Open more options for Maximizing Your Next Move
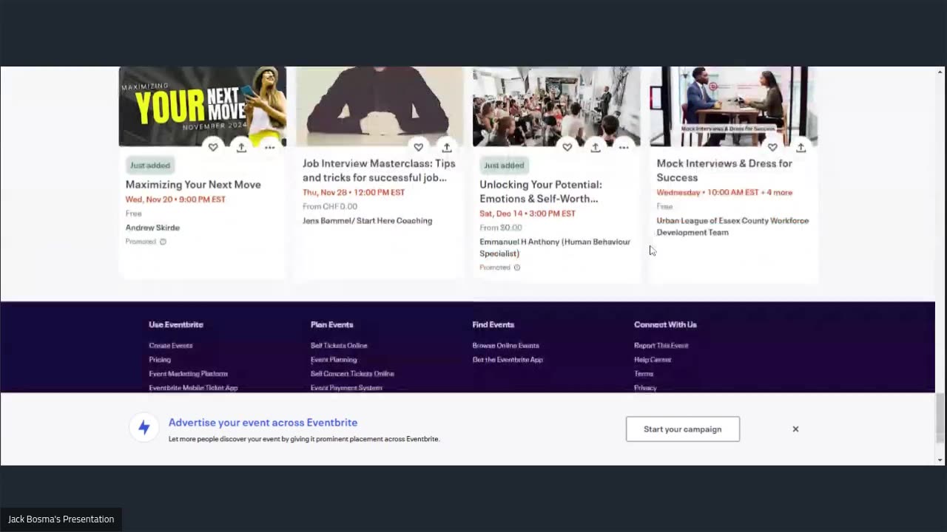This screenshot has height=532, width=947. click(x=269, y=147)
